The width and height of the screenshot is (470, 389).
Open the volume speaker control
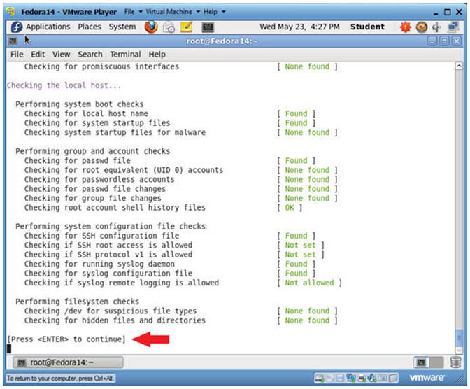click(436, 27)
